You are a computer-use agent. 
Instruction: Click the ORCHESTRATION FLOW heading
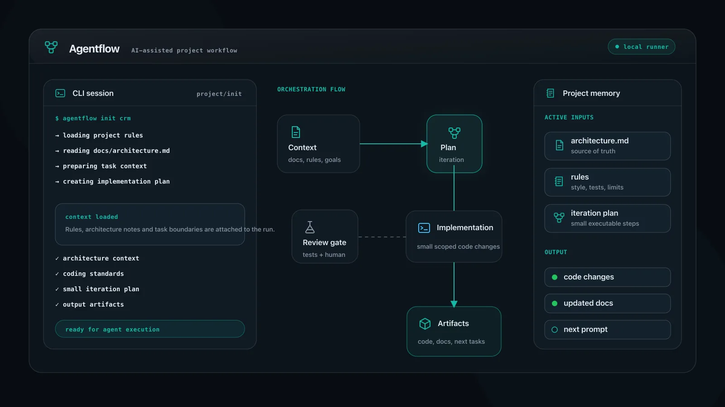coord(311,90)
